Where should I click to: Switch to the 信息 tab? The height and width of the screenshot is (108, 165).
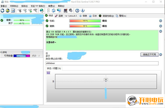coord(83,16)
